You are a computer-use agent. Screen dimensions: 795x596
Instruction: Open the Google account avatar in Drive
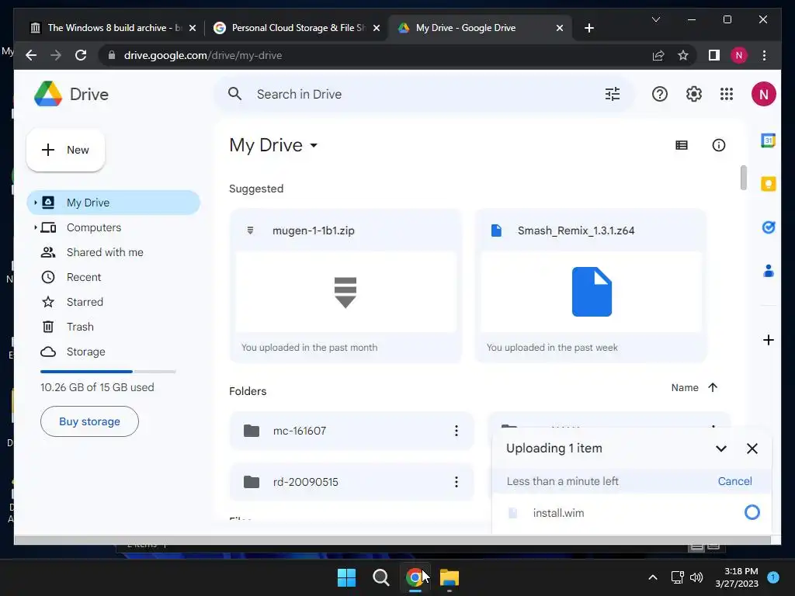coord(764,94)
